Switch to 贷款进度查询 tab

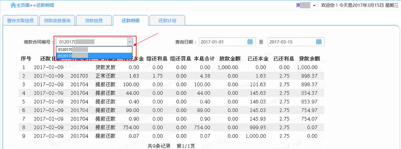[57, 21]
